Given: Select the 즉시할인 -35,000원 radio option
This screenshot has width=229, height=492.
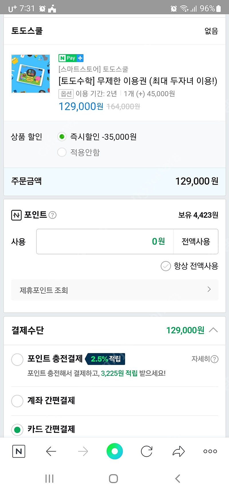Looking at the screenshot, I should [x=62, y=137].
